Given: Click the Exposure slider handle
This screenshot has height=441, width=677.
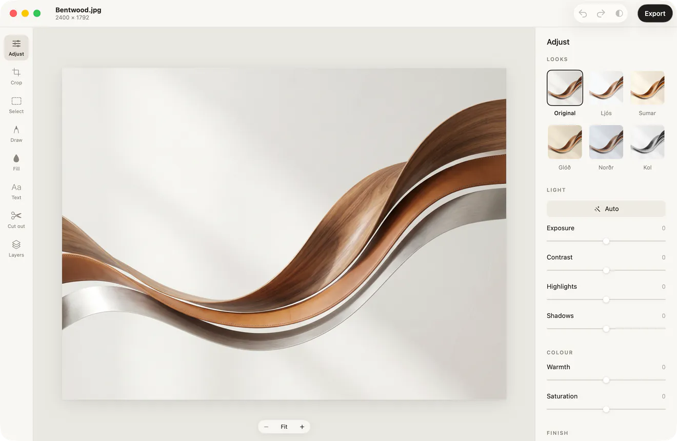Looking at the screenshot, I should point(606,241).
